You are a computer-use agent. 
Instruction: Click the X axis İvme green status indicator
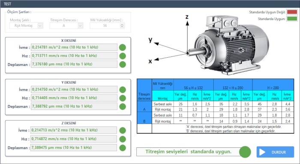(x=123, y=47)
